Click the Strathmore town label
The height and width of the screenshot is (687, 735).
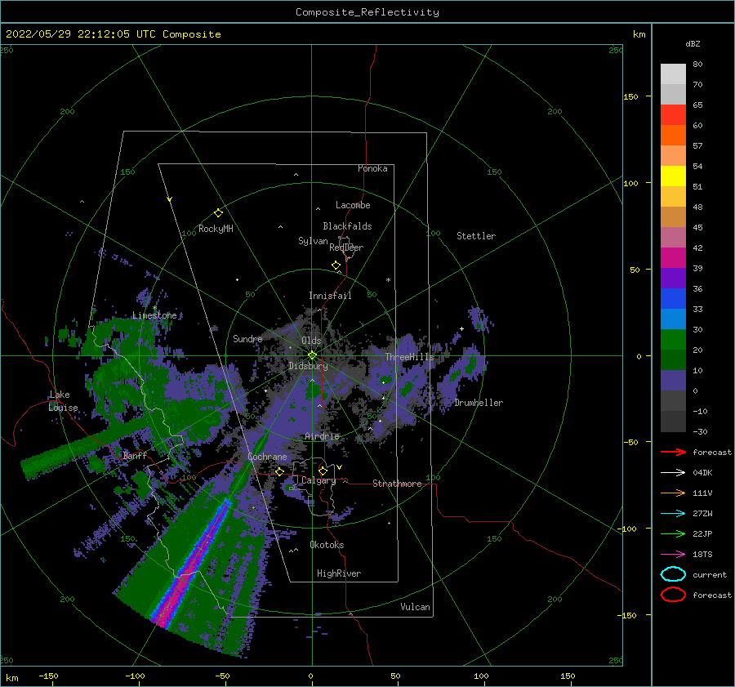tap(397, 484)
